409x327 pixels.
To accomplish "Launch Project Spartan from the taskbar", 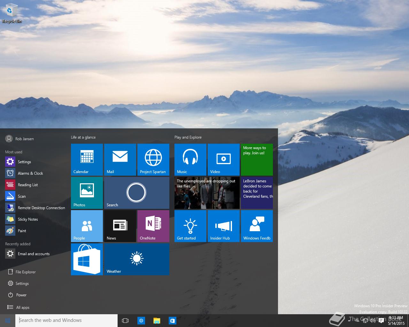I will [x=141, y=321].
